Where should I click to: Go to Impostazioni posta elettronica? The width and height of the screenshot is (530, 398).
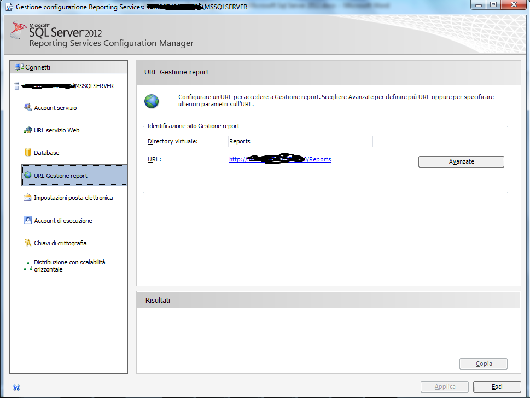point(73,198)
